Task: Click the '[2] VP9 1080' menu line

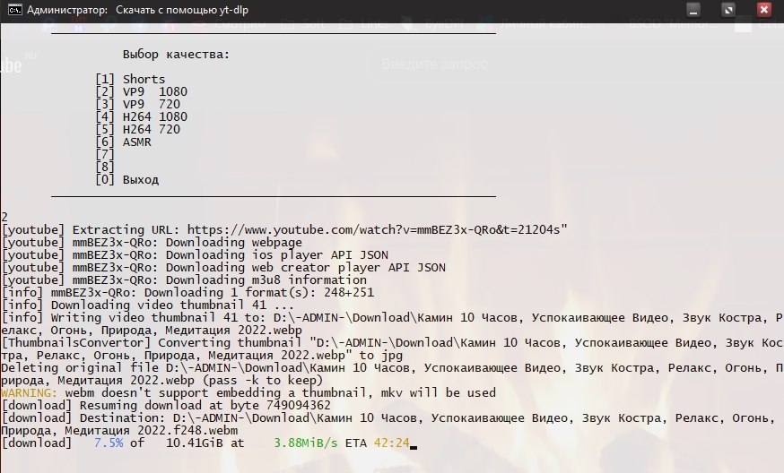Action: point(141,92)
